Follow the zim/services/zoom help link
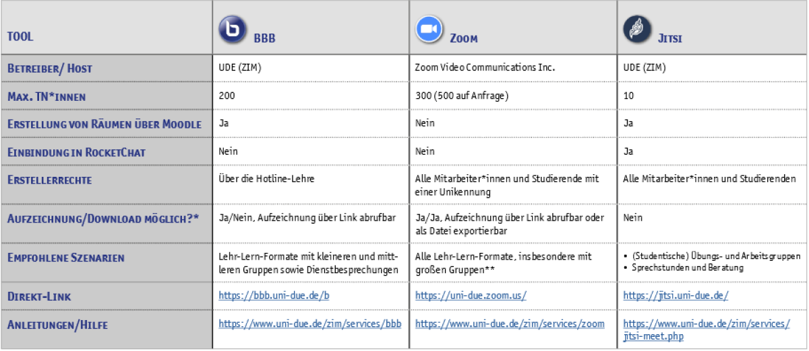 click(510, 323)
